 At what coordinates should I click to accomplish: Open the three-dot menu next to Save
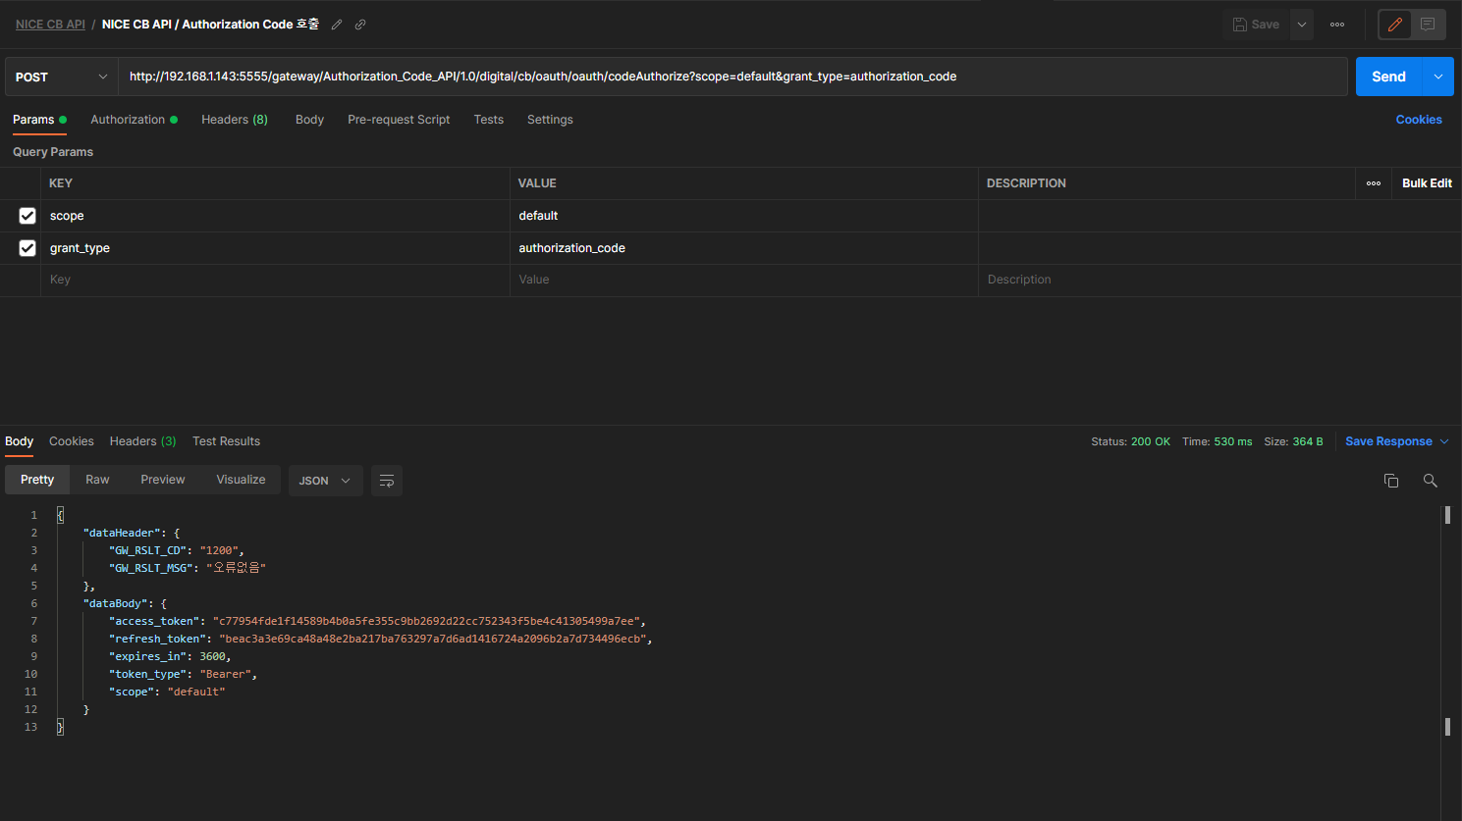[1336, 25]
